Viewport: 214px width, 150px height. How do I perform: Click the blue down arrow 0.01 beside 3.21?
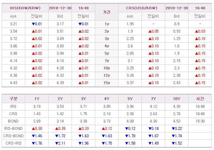click(37, 24)
